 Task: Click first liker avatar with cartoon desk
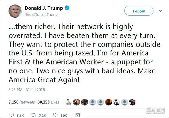69,102
